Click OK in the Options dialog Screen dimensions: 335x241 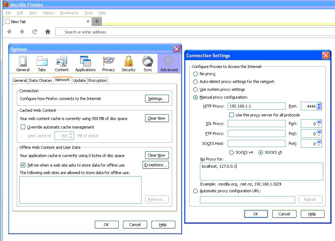pos(107,225)
